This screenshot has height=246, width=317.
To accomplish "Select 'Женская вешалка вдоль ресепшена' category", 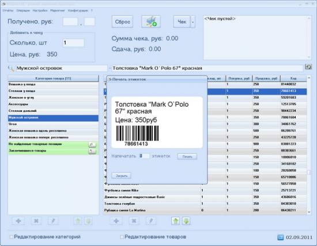I will [53, 131].
